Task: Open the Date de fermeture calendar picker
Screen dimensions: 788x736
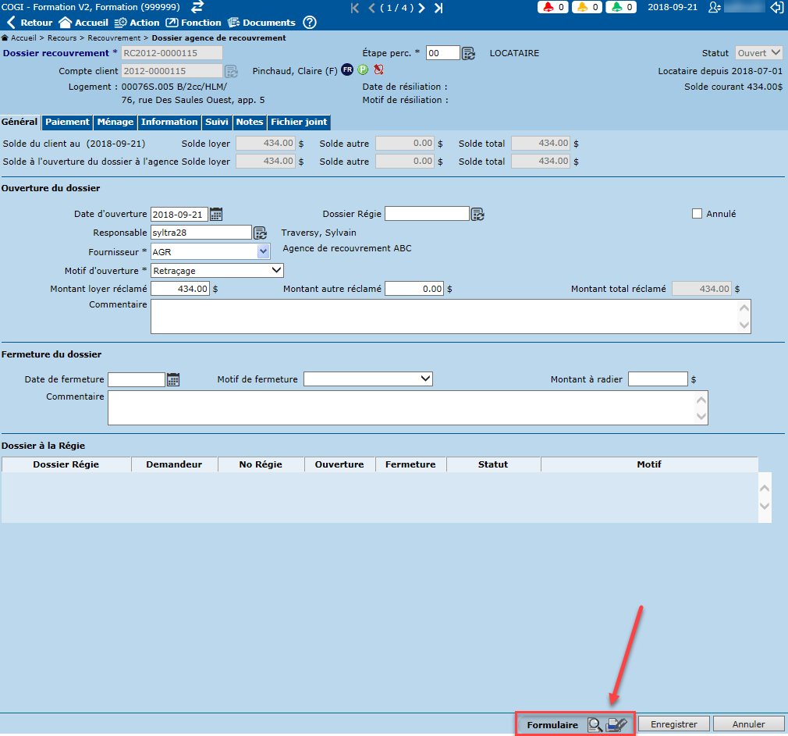Action: (173, 379)
